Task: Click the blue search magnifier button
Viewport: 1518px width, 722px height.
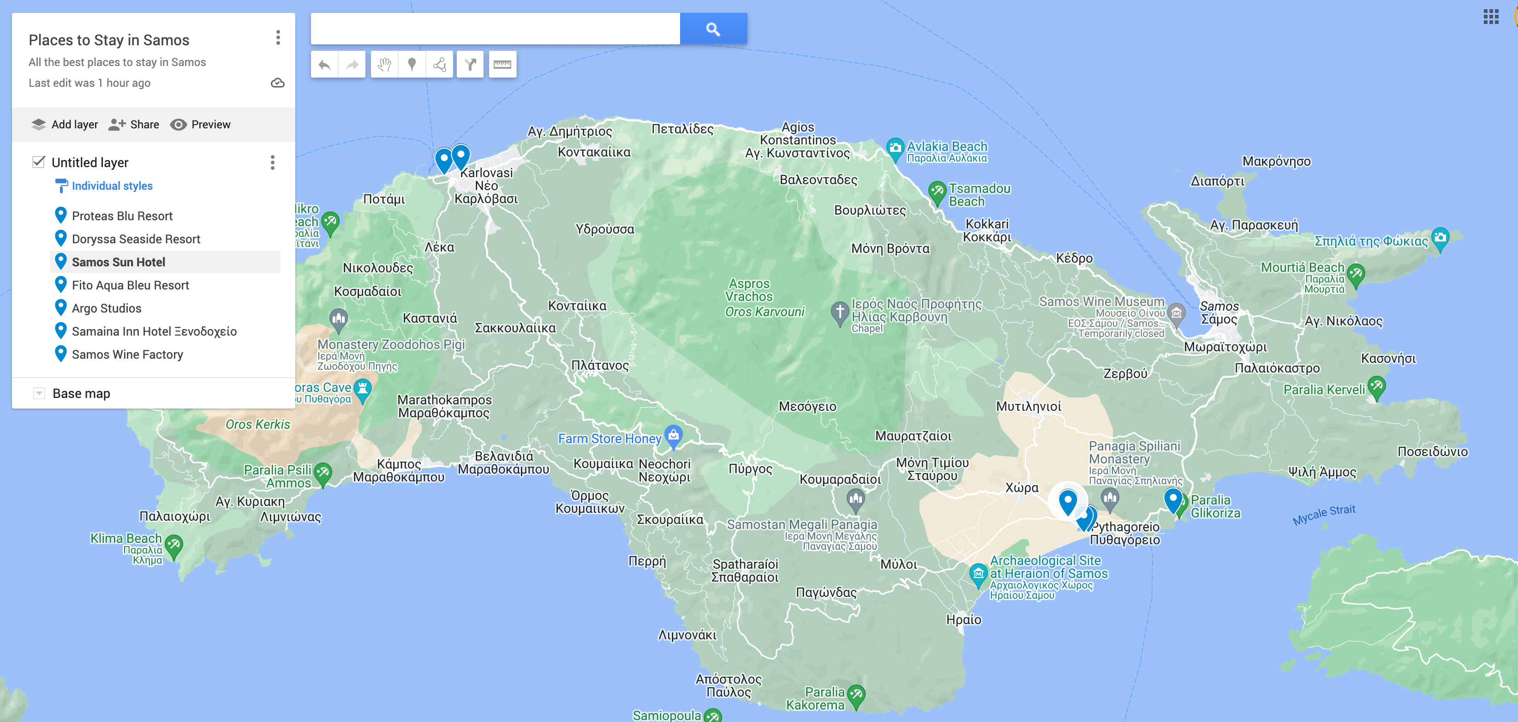Action: coord(713,28)
